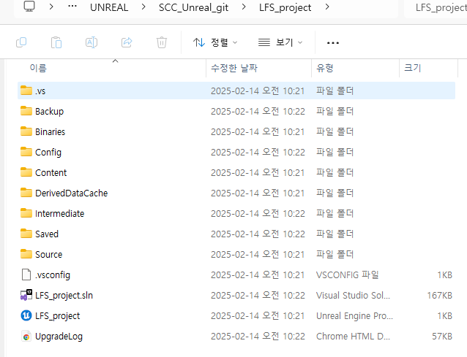Click the This PC monitor icon in breadcrumb

pyautogui.click(x=29, y=6)
